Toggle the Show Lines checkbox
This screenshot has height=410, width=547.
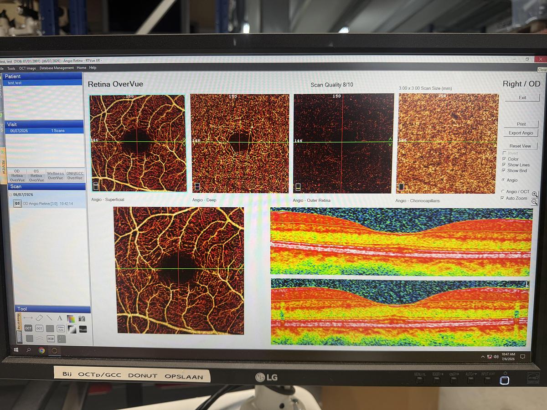(504, 165)
